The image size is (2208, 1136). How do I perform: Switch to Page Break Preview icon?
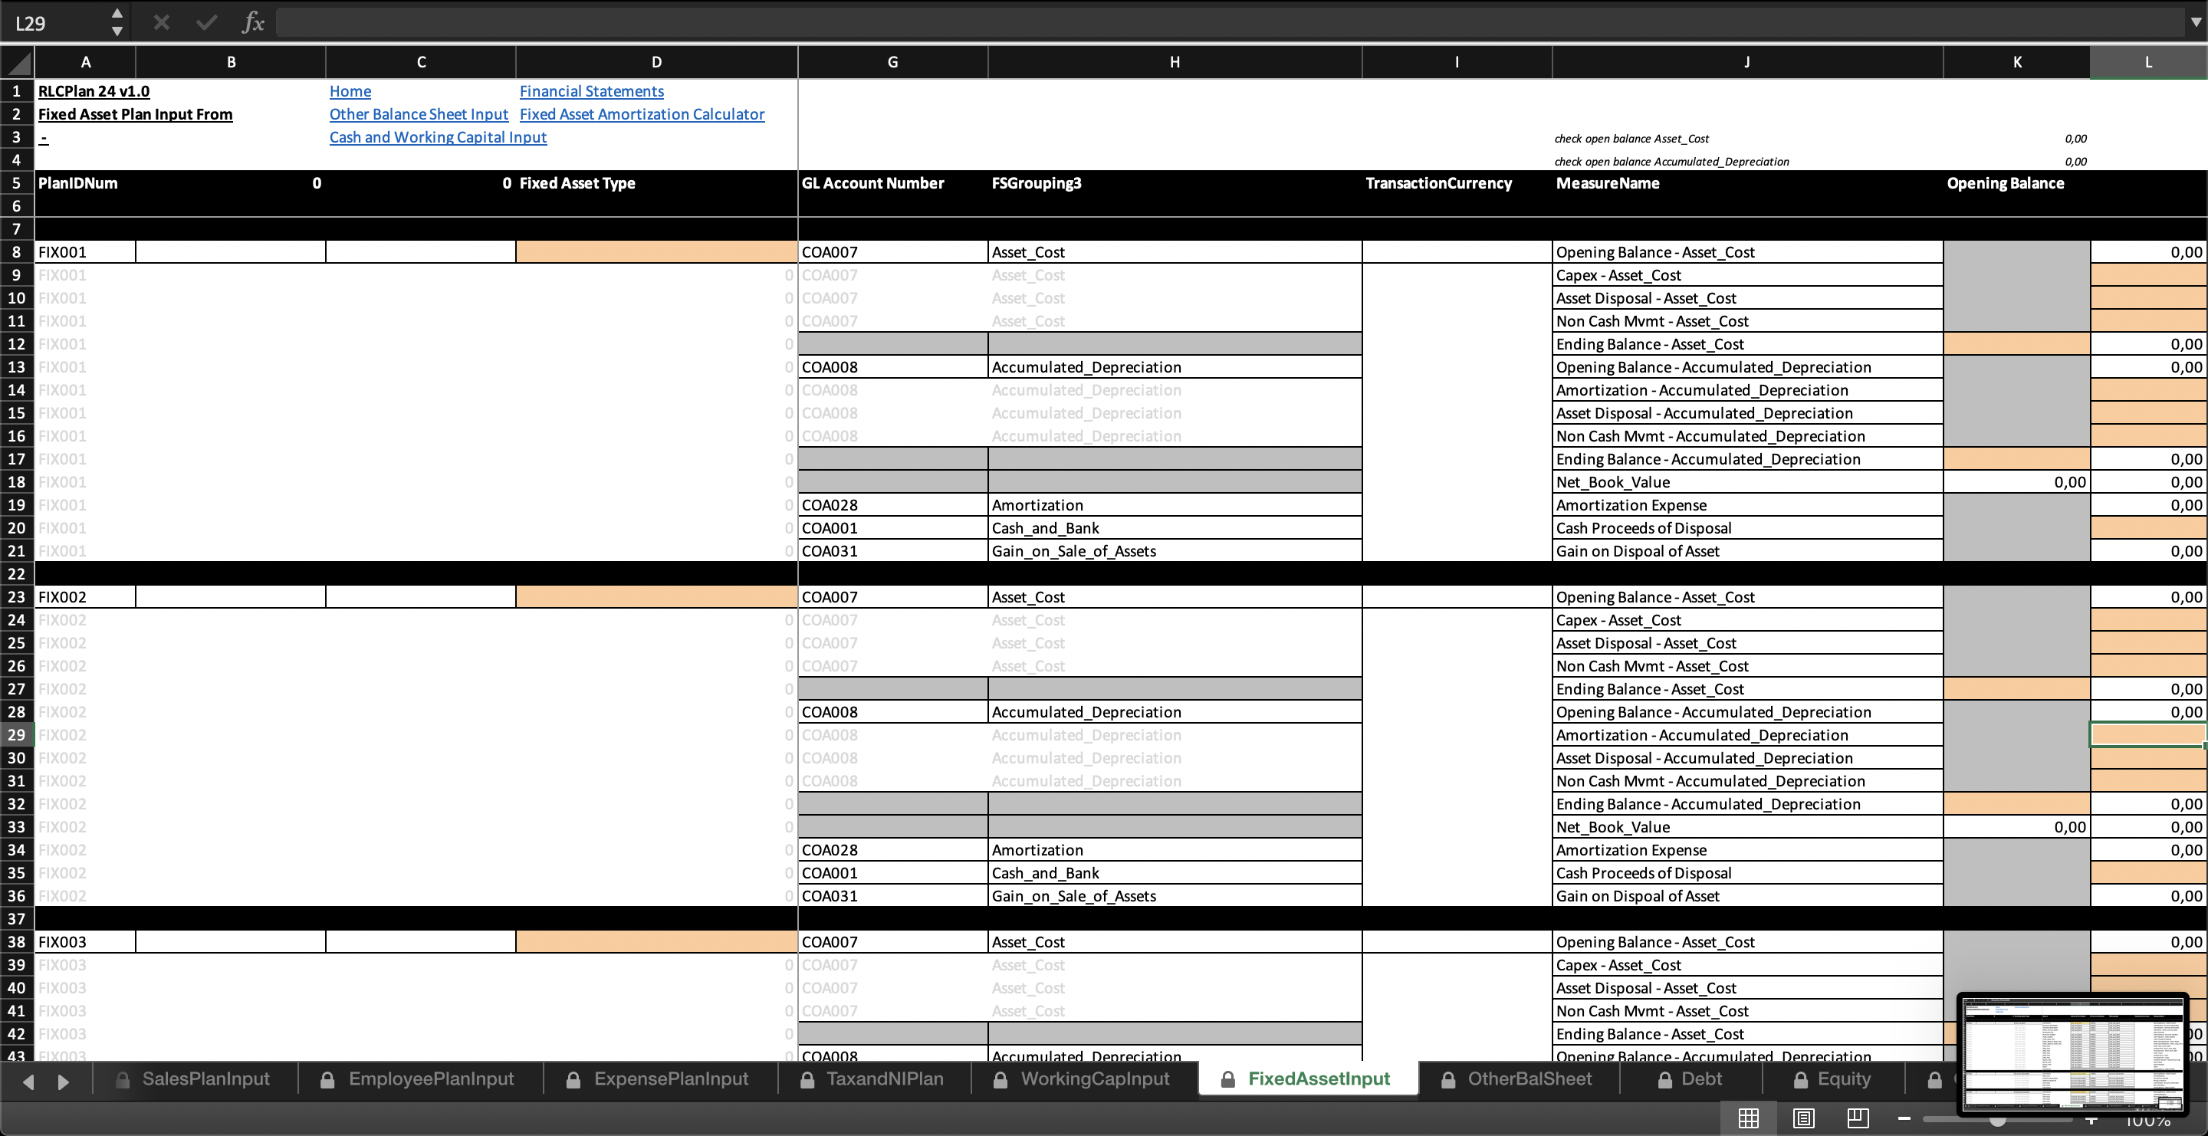coord(1858,1118)
